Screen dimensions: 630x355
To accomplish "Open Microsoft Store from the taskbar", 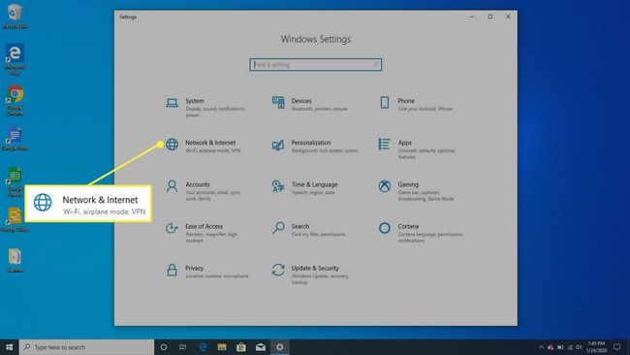I will pyautogui.click(x=241, y=347).
